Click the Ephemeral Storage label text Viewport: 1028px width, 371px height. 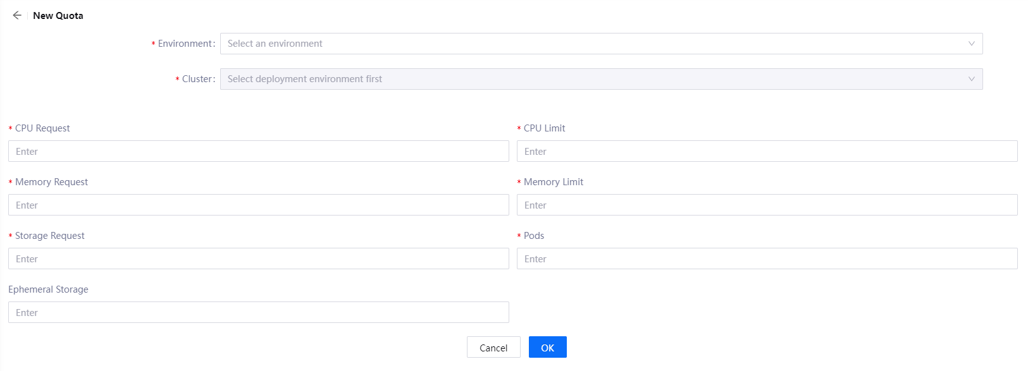tap(48, 289)
